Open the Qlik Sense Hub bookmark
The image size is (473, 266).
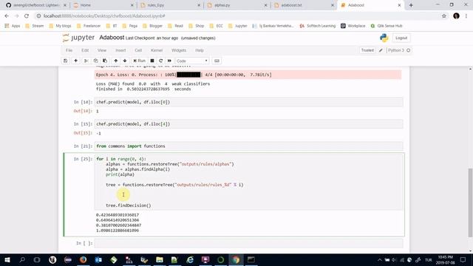[387, 26]
